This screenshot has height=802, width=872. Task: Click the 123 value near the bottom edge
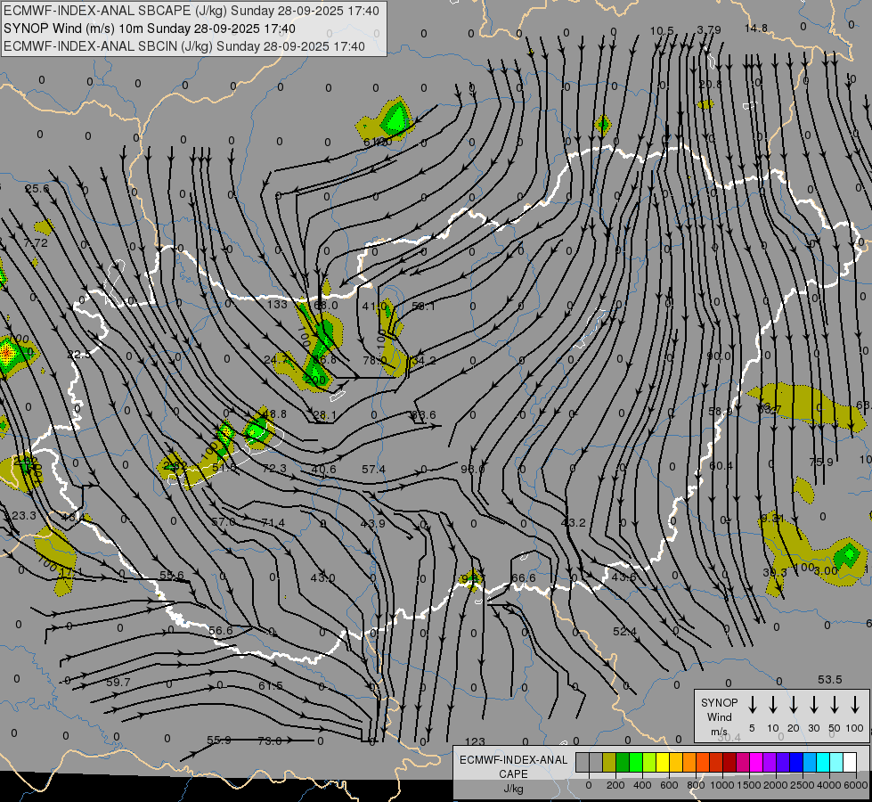(475, 741)
